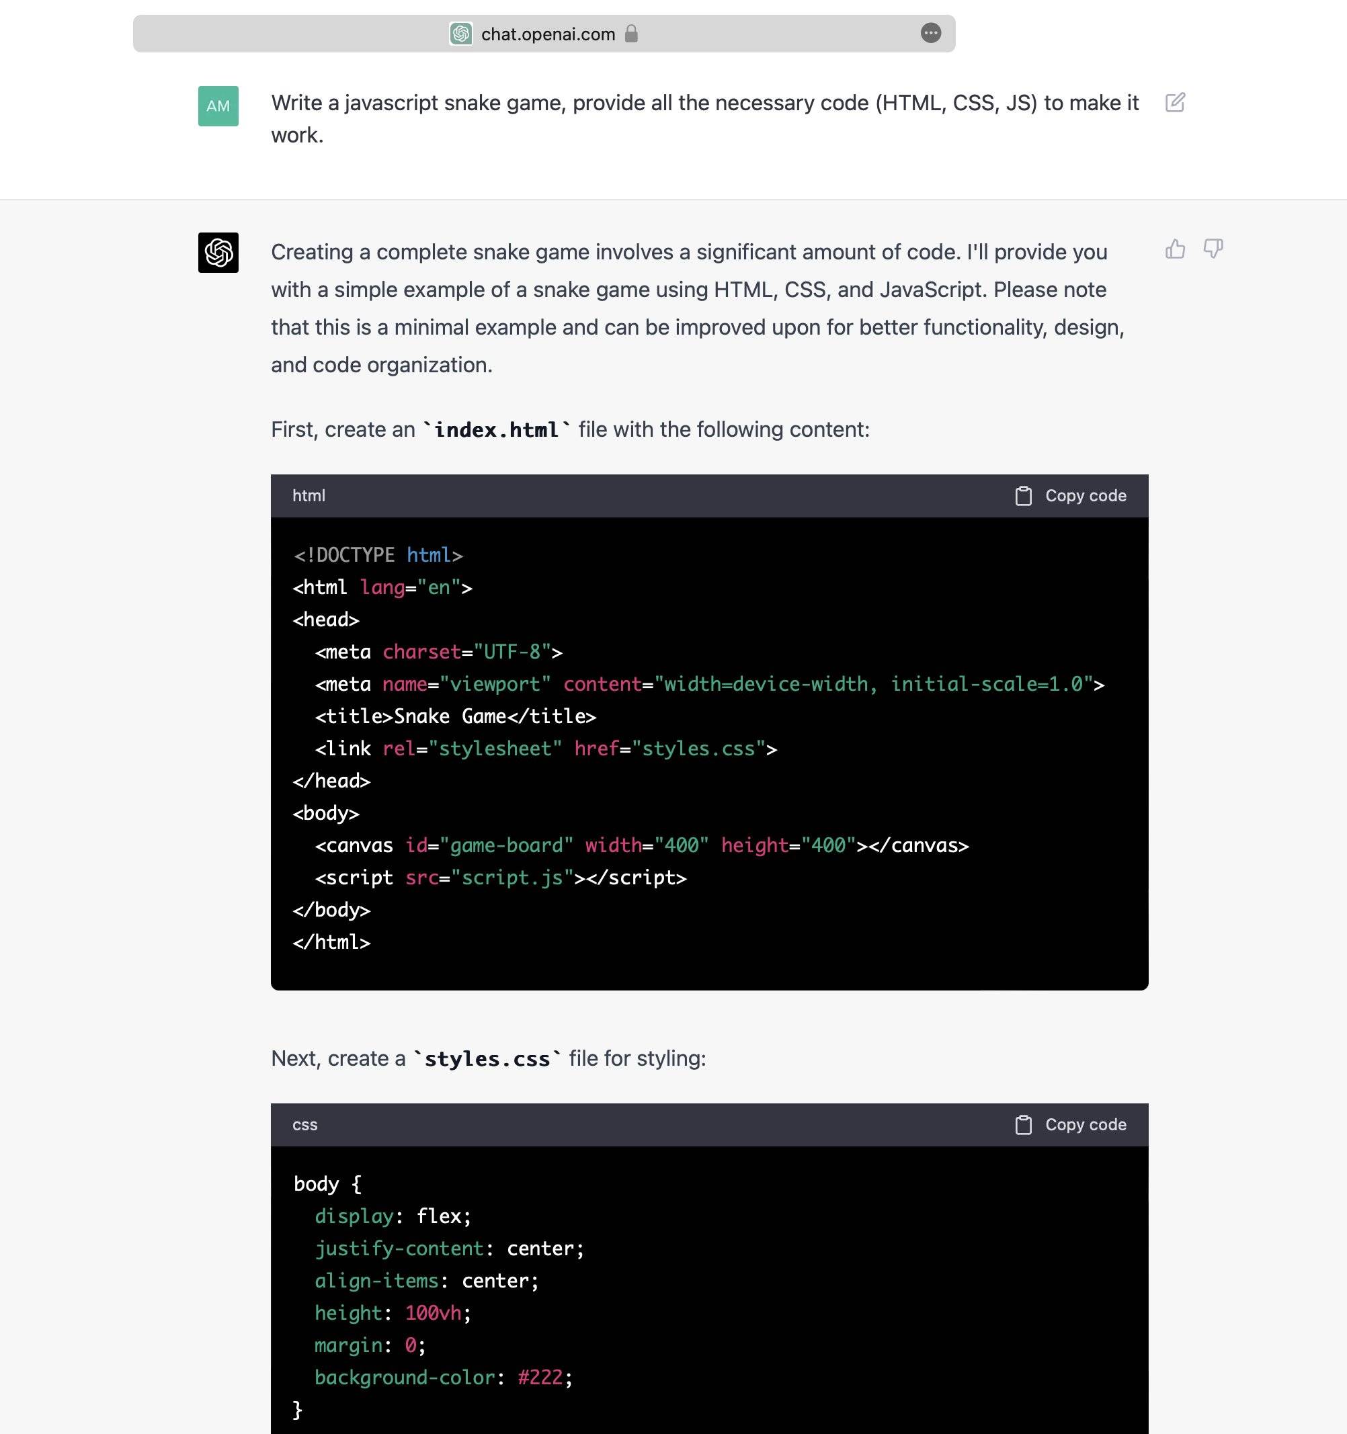Viewport: 1347px width, 1434px height.
Task: Click the lock icon beside the URL
Action: click(631, 33)
